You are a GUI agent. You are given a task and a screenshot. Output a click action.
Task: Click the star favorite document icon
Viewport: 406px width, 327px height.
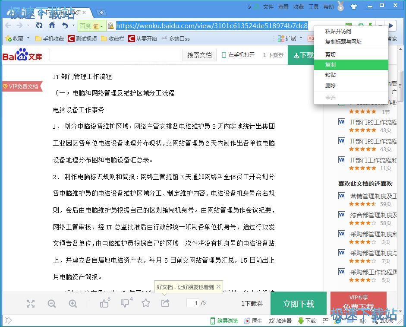click(146, 303)
